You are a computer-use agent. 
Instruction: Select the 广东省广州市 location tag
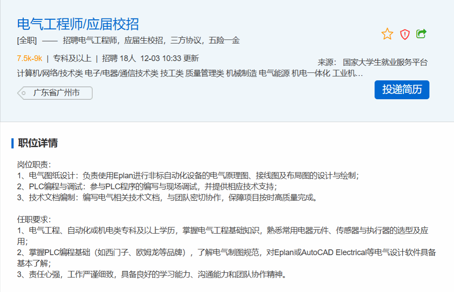57,93
